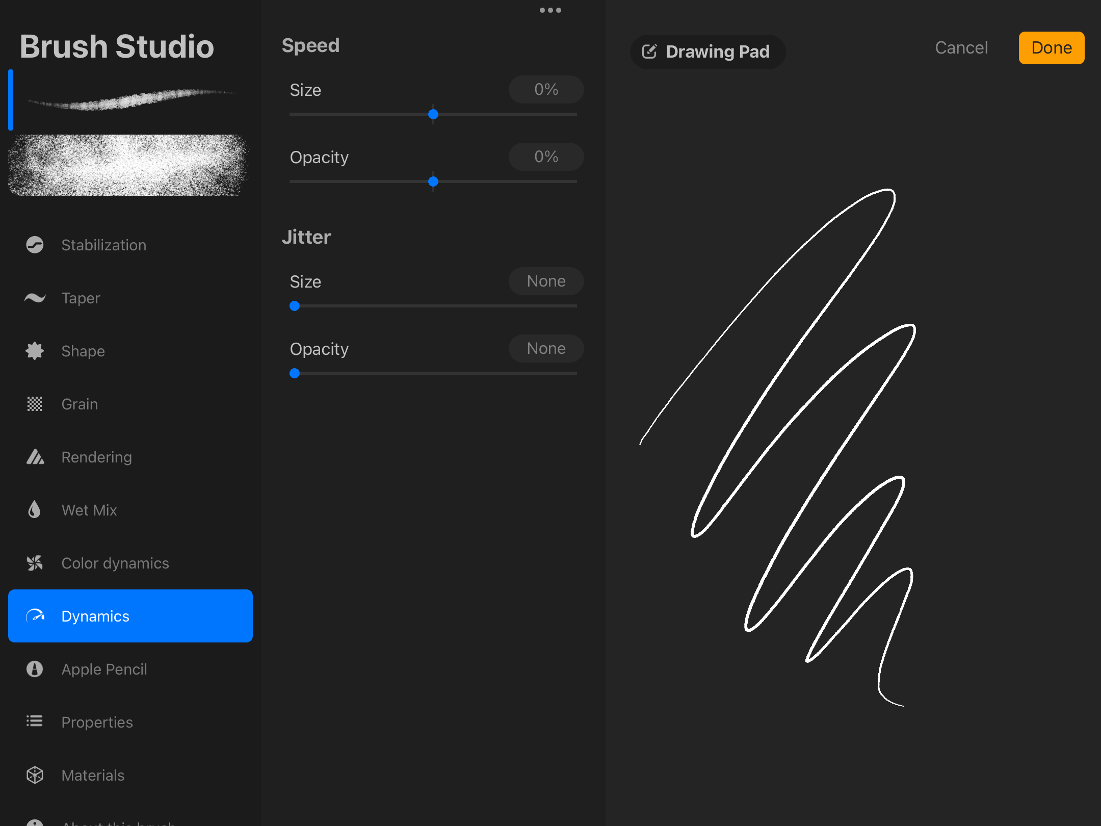
Task: Select the Shape settings icon
Action: (x=35, y=351)
